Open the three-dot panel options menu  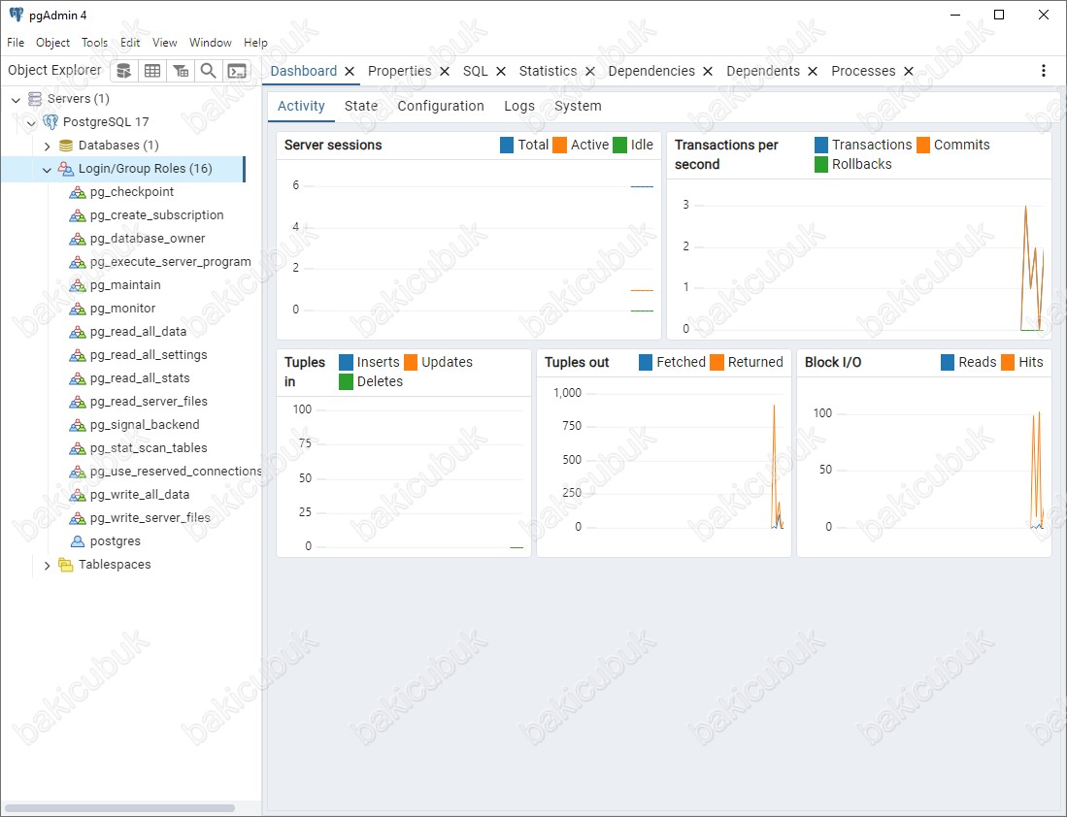point(1043,71)
